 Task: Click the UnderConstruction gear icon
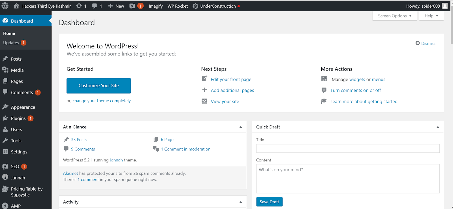pos(195,6)
